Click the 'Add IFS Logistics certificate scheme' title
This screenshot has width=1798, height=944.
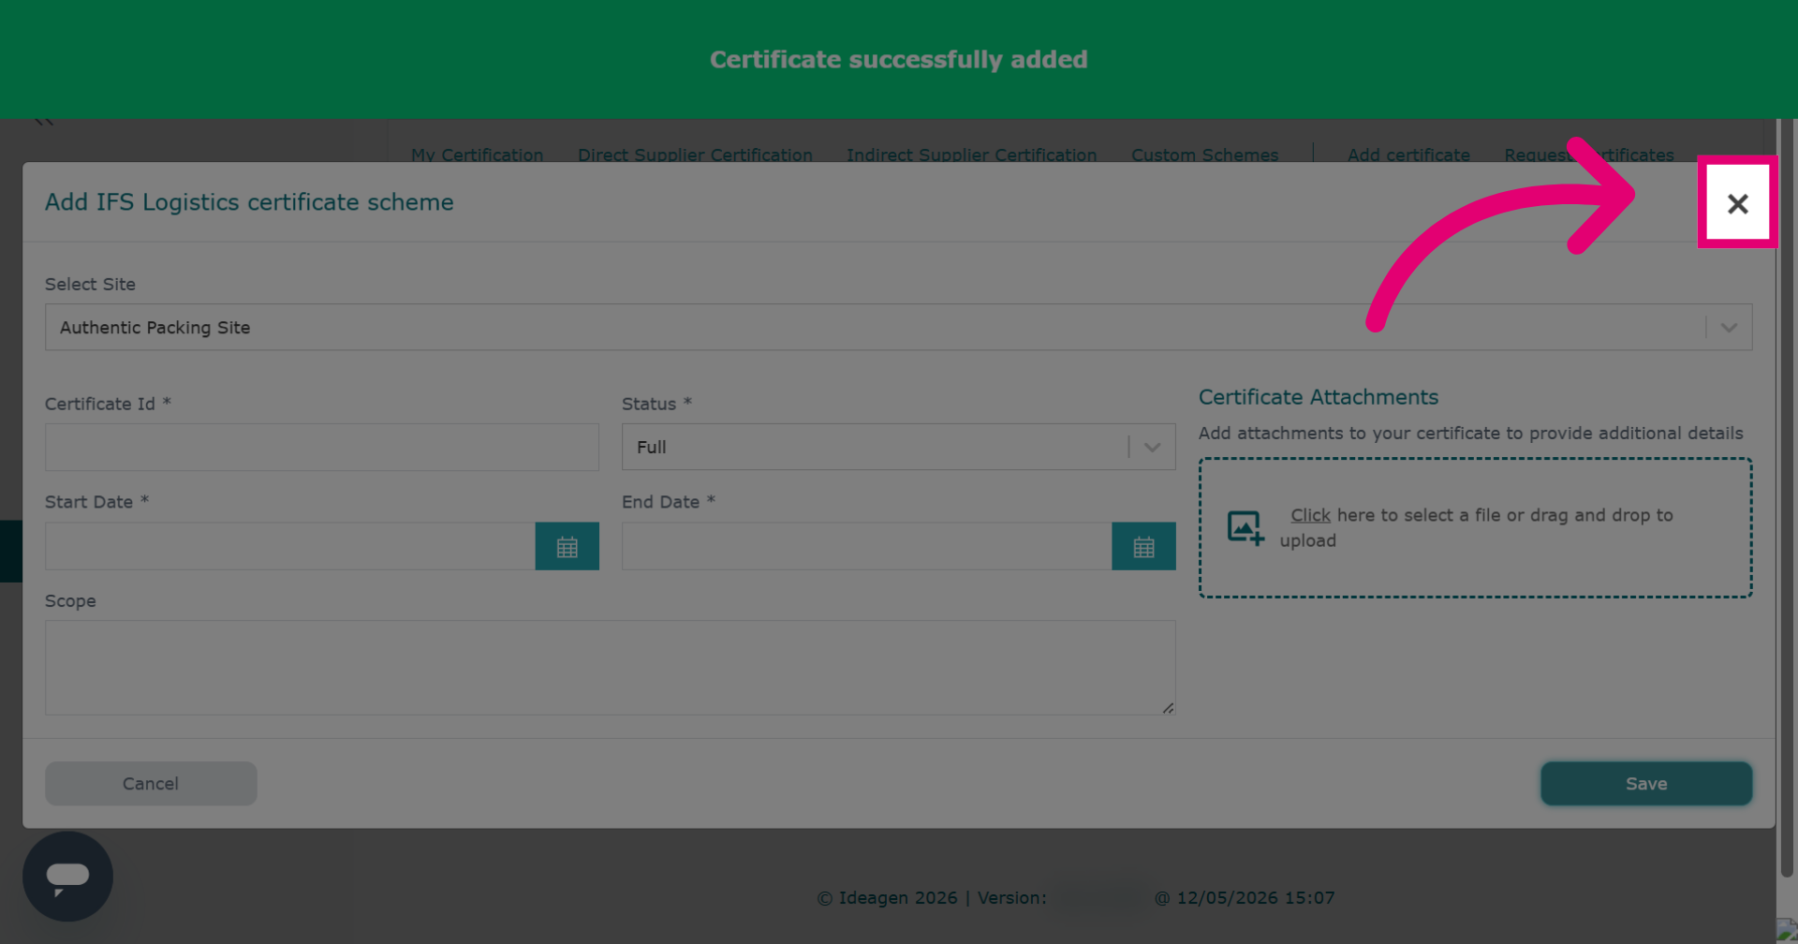[249, 202]
